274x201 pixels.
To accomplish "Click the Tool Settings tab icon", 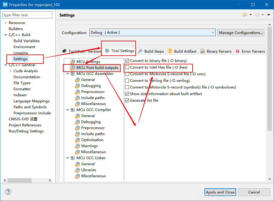I will (107, 51).
